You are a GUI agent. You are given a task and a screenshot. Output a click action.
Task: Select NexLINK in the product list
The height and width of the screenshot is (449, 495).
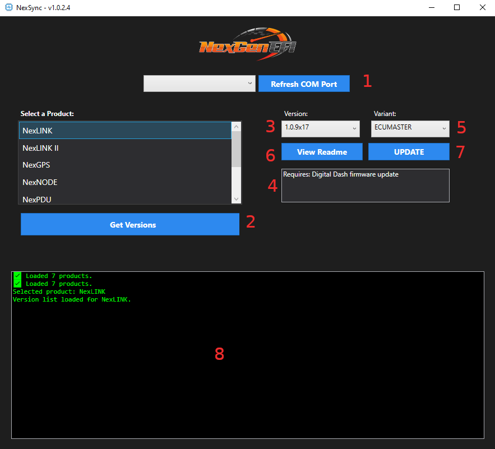[x=125, y=131]
